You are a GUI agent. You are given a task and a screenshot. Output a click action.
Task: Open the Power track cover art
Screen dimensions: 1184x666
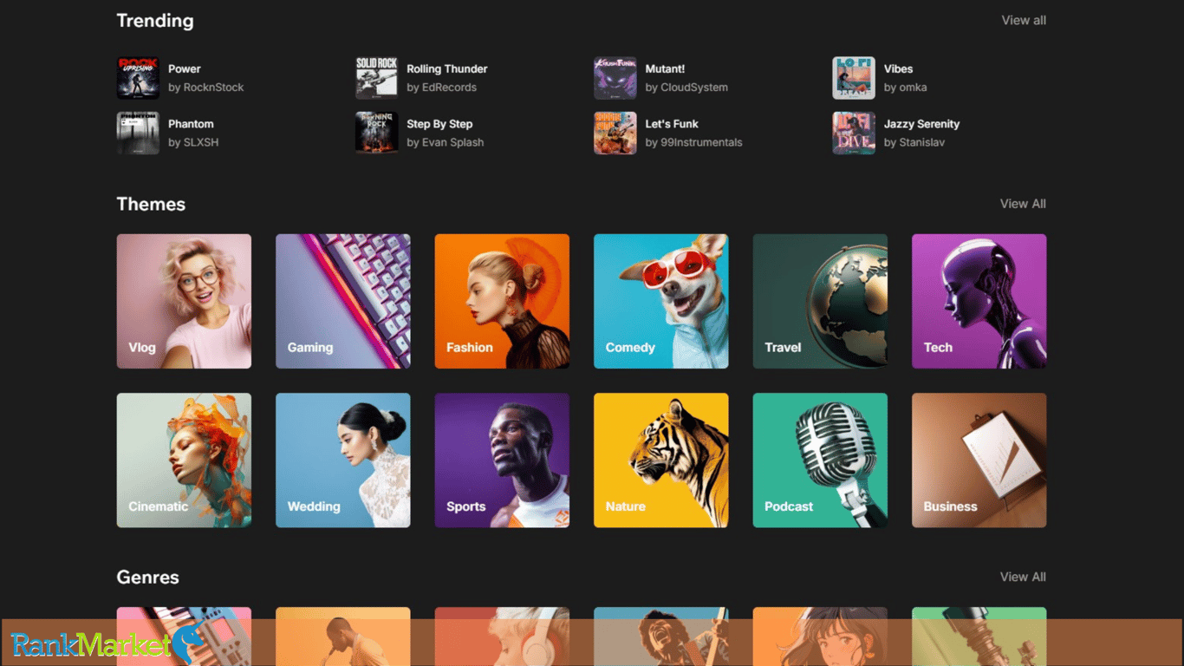click(138, 78)
